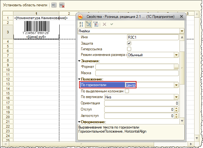Select row header 3
The height and width of the screenshot is (148, 203).
[x=8, y=32]
